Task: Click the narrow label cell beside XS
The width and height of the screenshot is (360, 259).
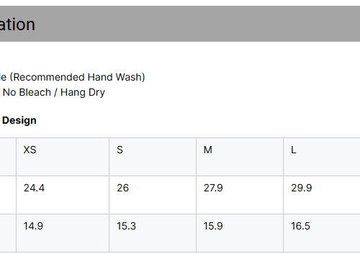Action: pyautogui.click(x=8, y=157)
